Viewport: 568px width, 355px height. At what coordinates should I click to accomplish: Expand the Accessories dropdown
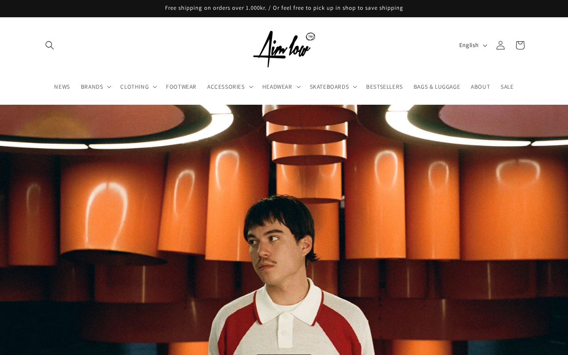[x=230, y=87]
